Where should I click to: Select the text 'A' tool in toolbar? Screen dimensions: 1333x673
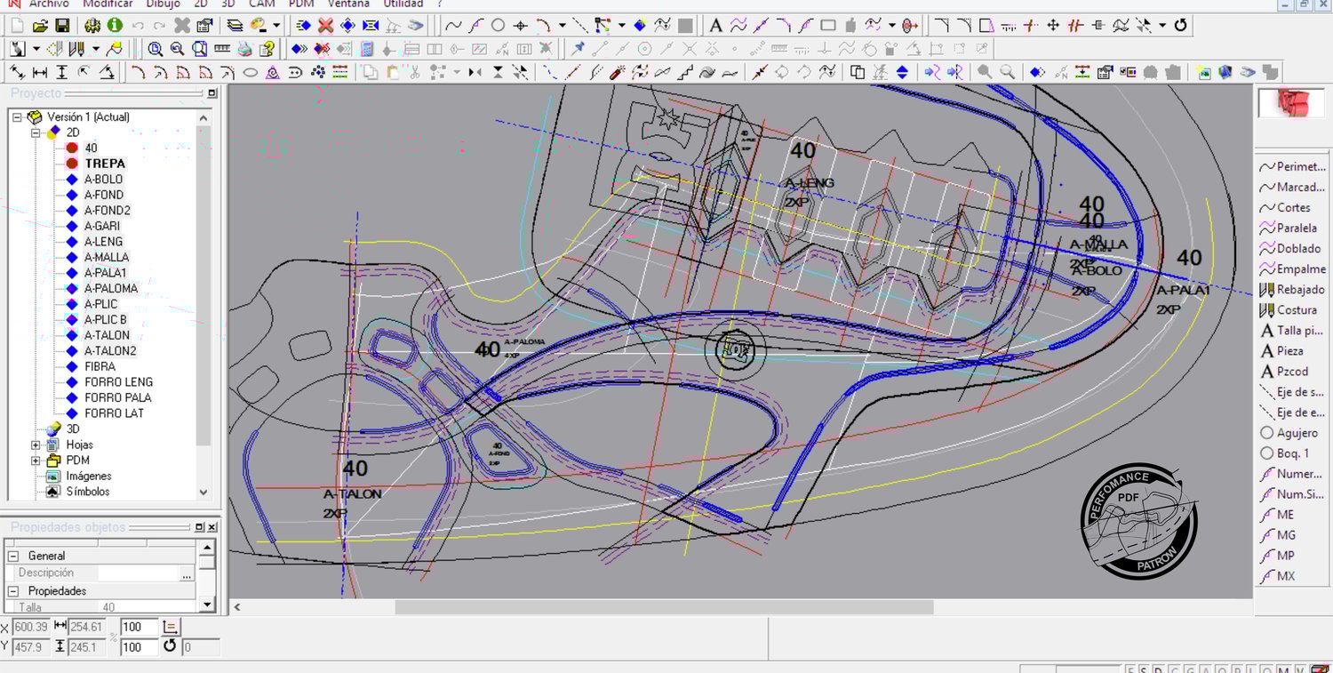[x=715, y=26]
